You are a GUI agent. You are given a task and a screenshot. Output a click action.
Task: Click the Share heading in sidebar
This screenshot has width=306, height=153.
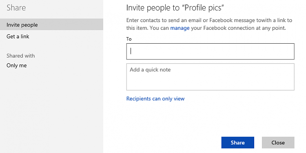[x=16, y=8]
